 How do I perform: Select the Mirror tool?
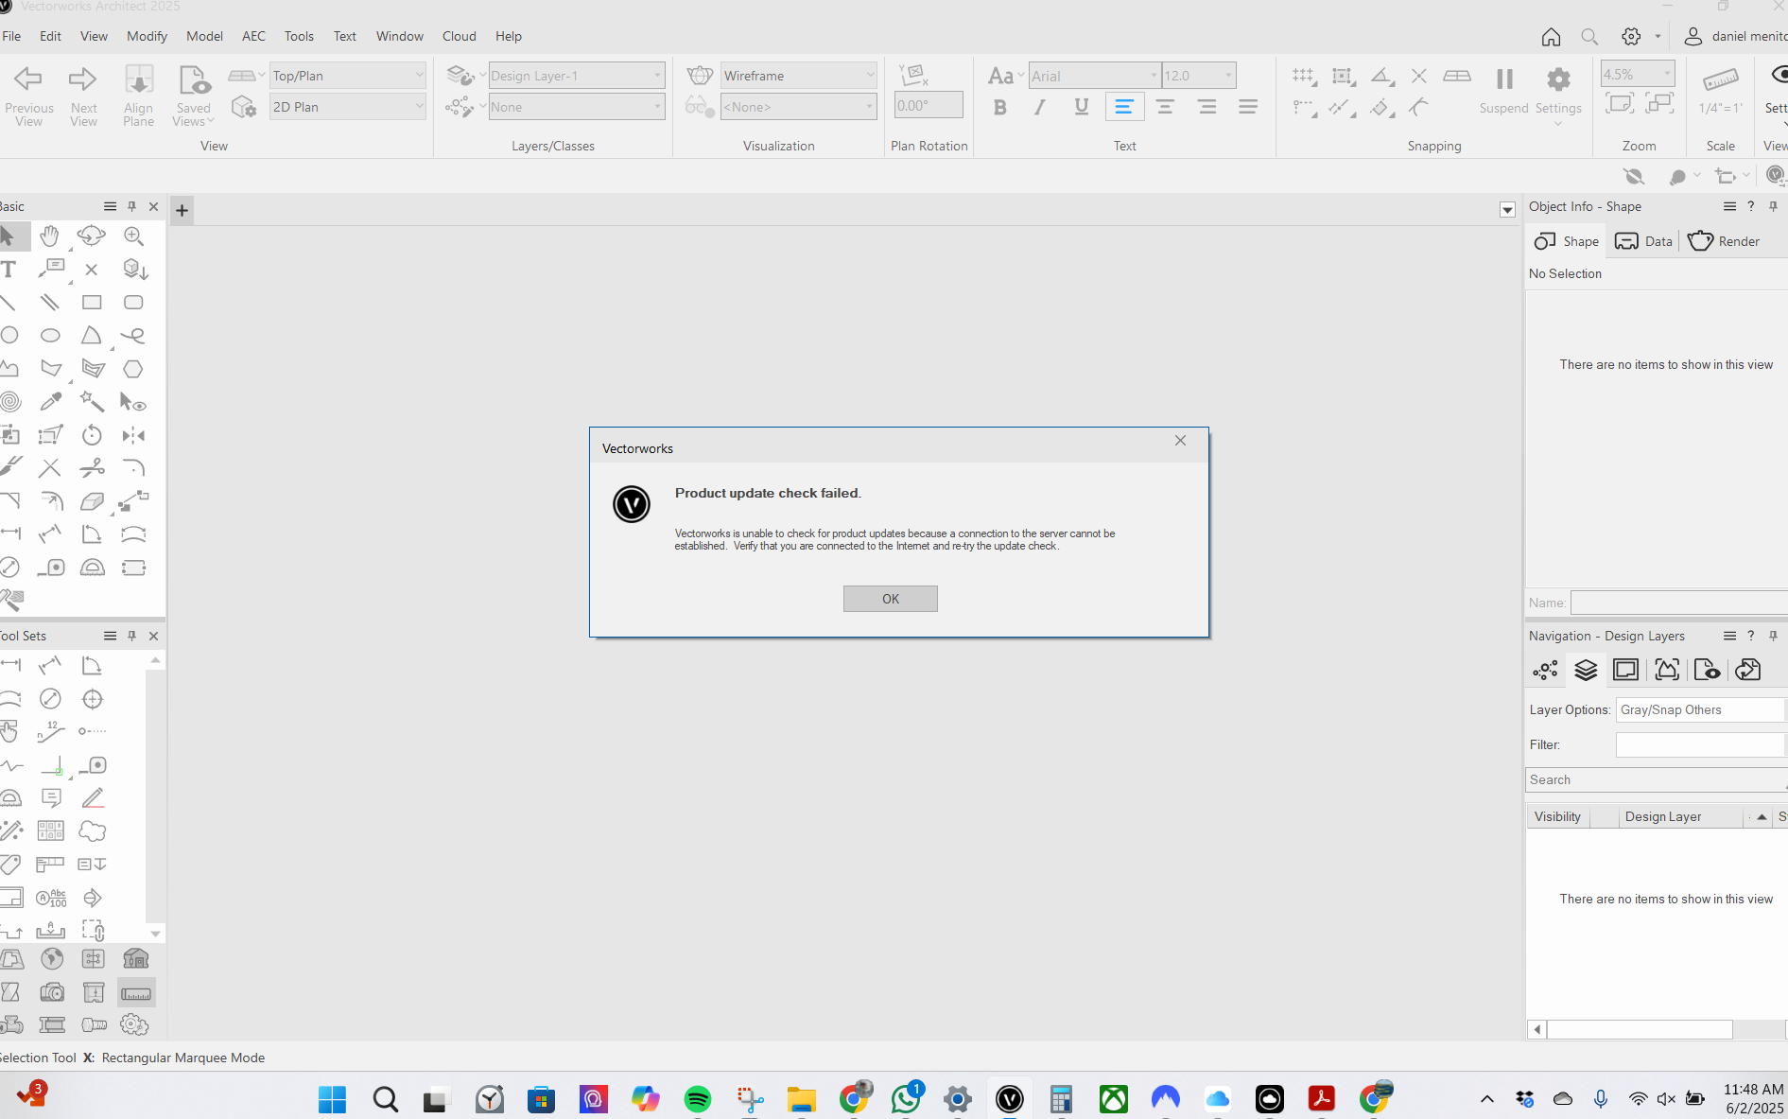133,435
